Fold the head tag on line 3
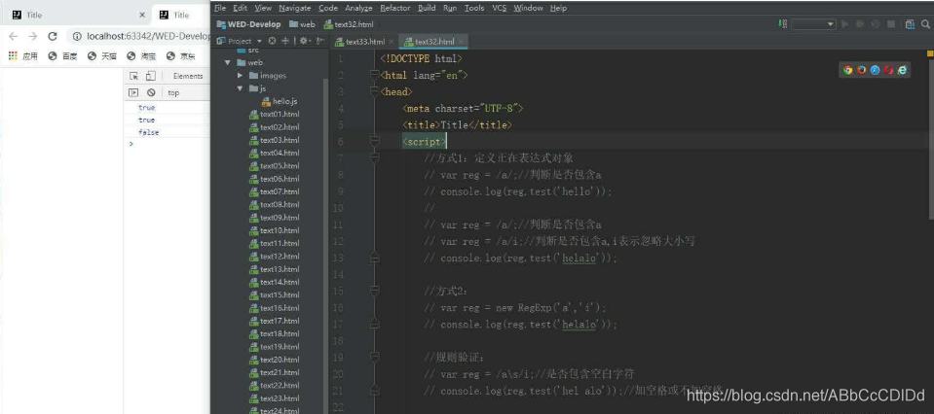This screenshot has width=934, height=414. [374, 91]
